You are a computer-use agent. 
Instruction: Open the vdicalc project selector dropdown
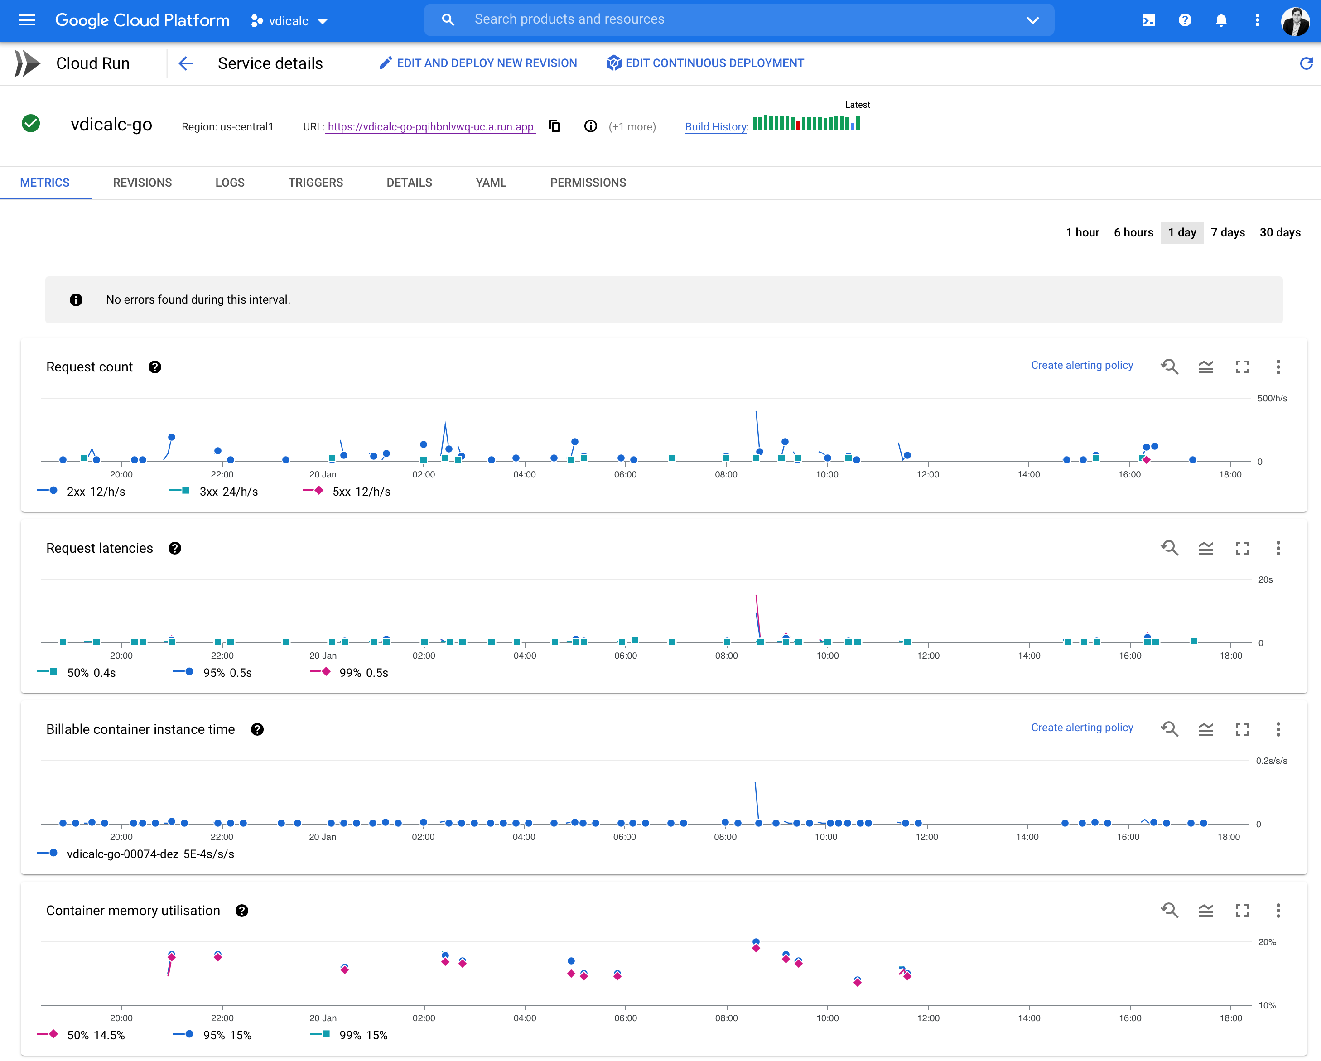[289, 21]
